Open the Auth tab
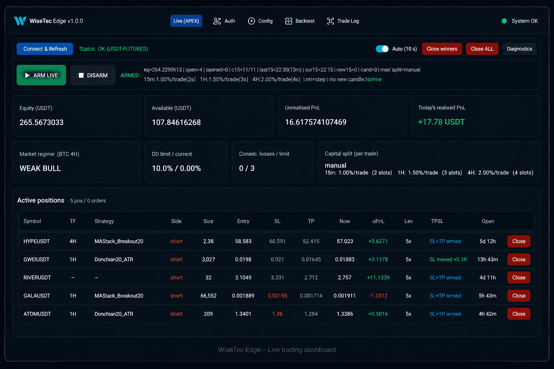Image resolution: width=554 pixels, height=369 pixels. click(x=224, y=21)
